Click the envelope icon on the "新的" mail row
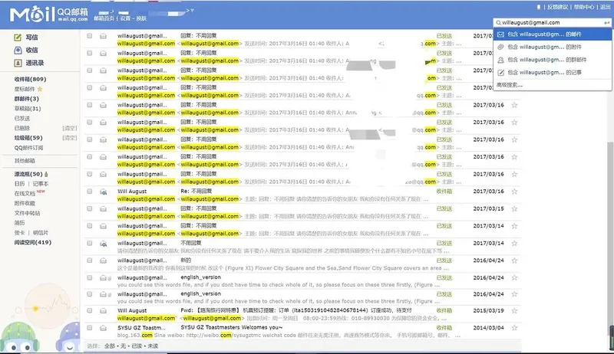The height and width of the screenshot is (354, 614). [103, 261]
